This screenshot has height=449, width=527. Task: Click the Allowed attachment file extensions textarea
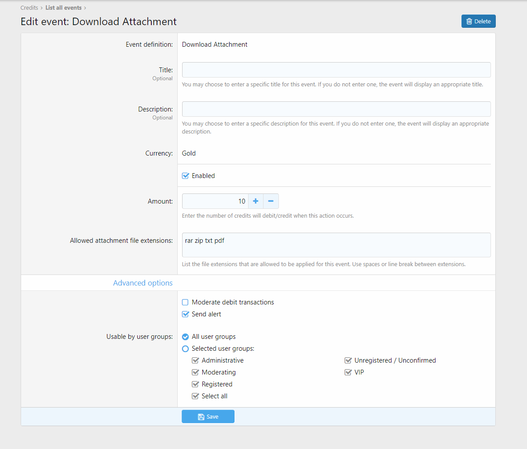pyautogui.click(x=336, y=245)
